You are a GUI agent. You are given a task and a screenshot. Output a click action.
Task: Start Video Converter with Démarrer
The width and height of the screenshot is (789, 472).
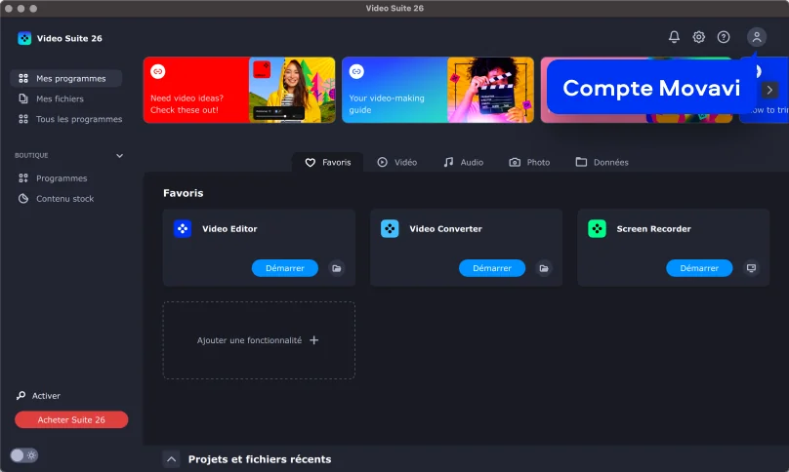click(492, 268)
